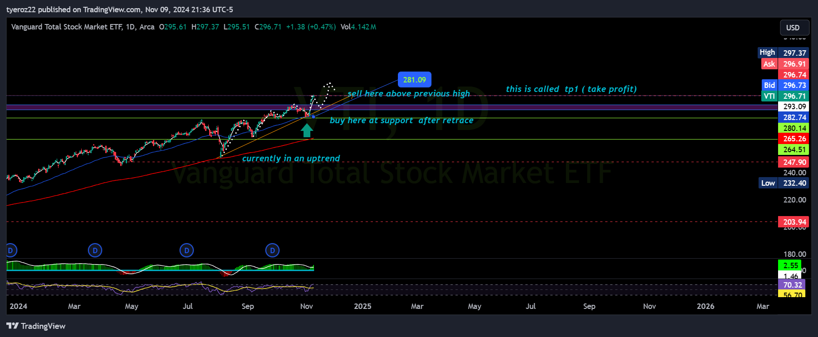
Task: Click the 2026 time axis label
Action: (705, 306)
